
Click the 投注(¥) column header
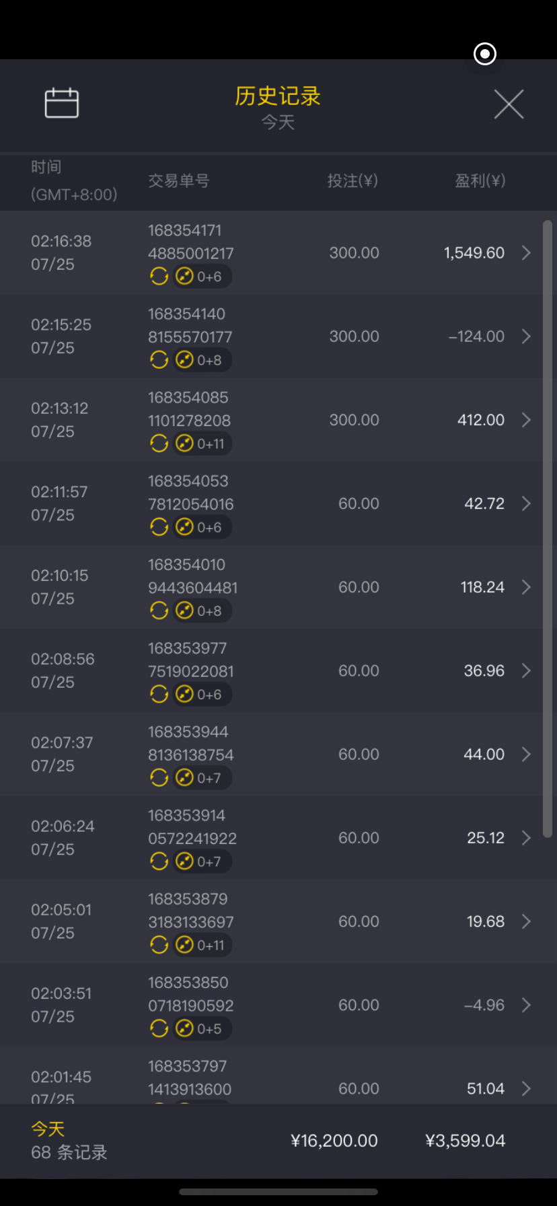(x=352, y=180)
